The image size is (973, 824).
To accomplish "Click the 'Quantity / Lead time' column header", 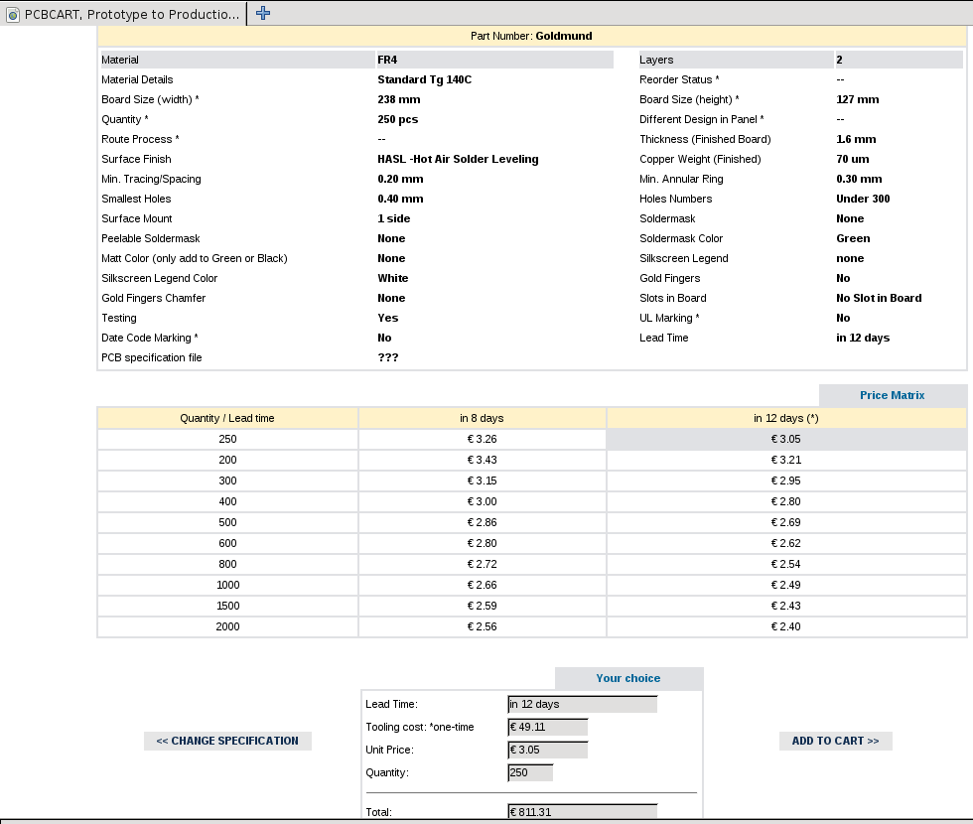I will [227, 418].
